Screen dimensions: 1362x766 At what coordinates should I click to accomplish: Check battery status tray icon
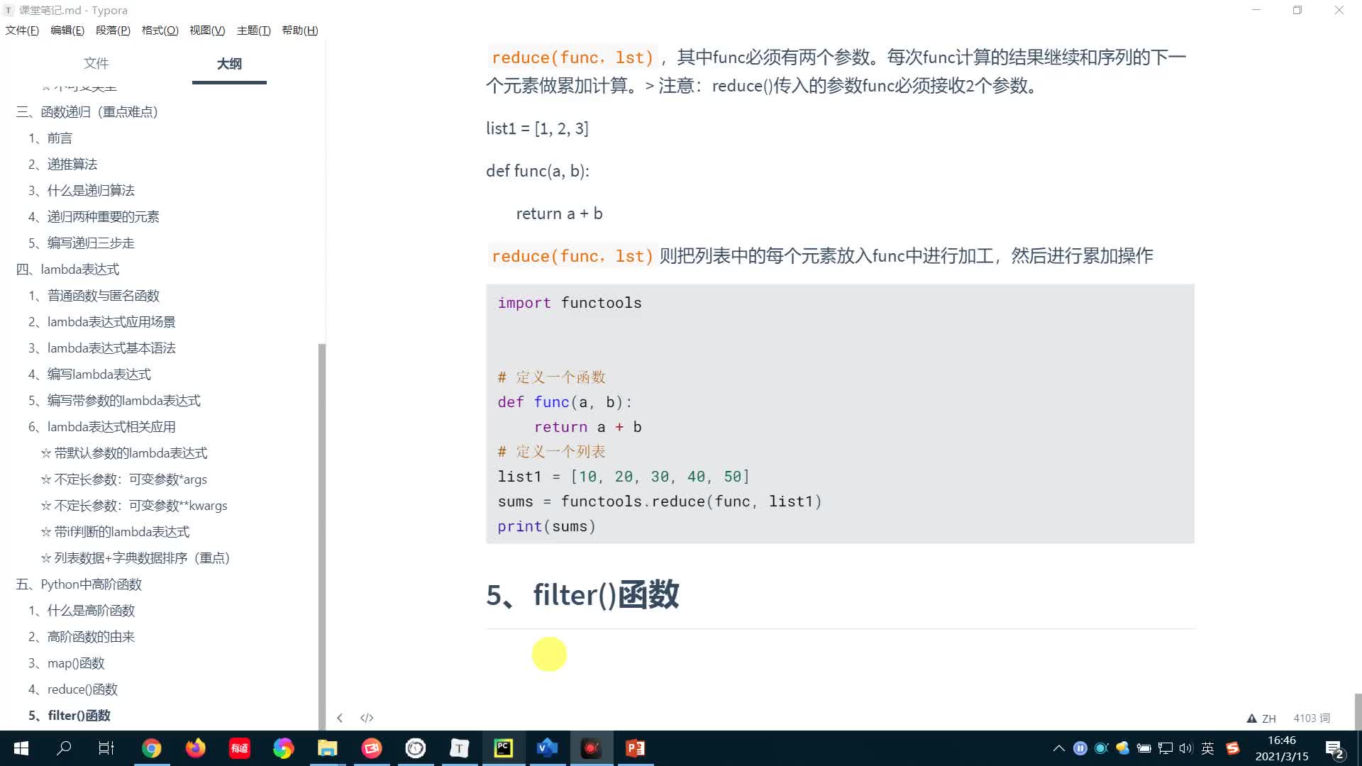pyautogui.click(x=1144, y=748)
